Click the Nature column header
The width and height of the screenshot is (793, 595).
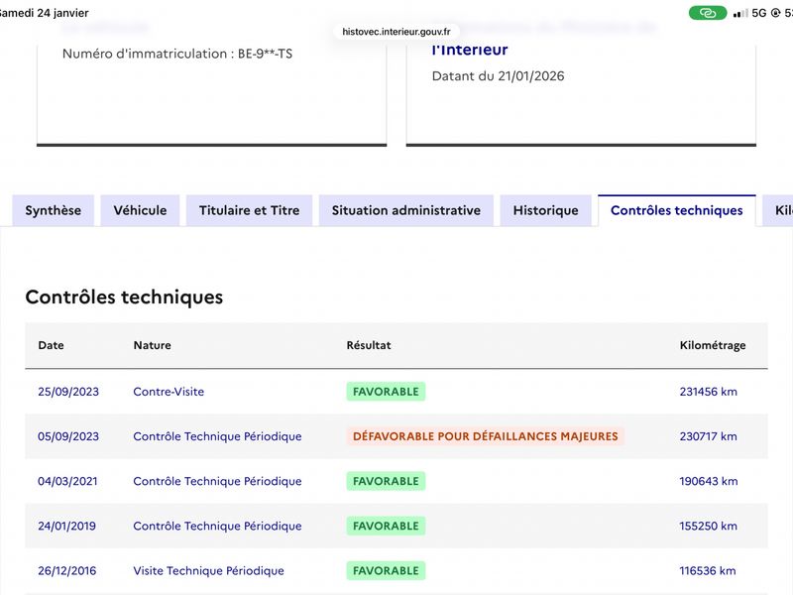click(152, 345)
